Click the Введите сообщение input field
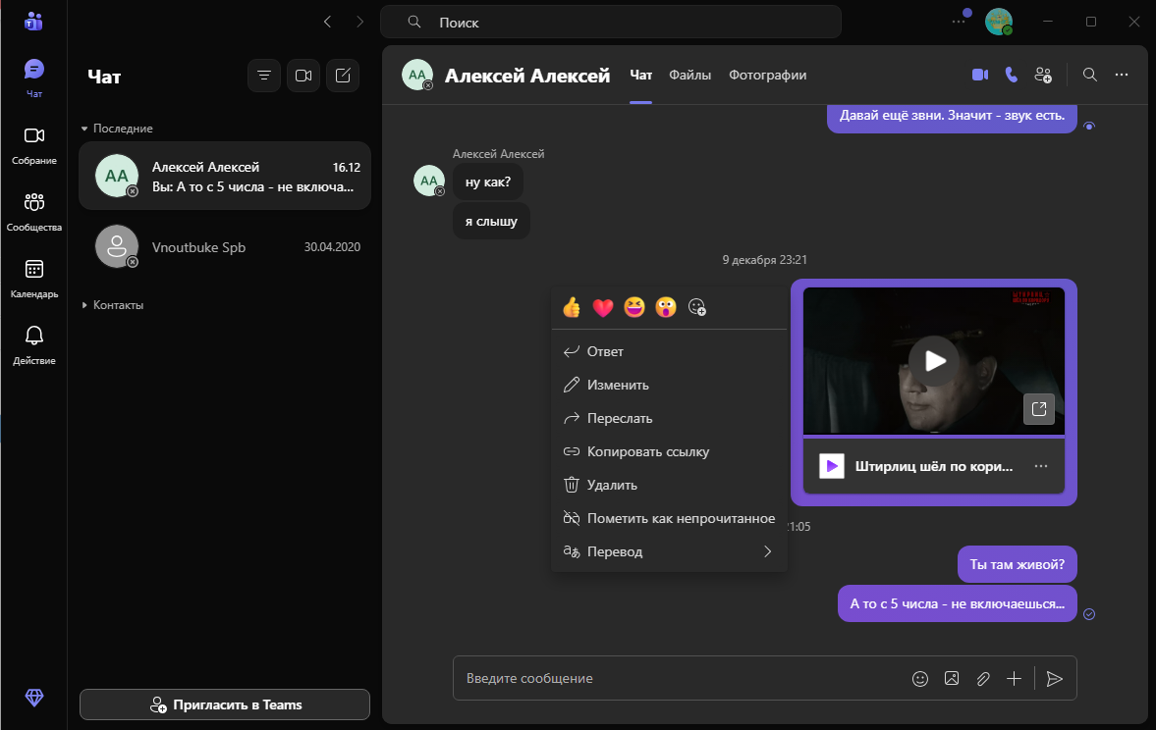The width and height of the screenshot is (1156, 730). [678, 678]
